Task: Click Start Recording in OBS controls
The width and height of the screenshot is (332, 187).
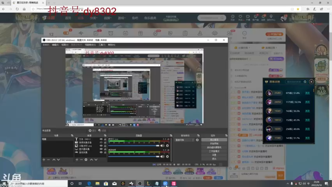Action: pyautogui.click(x=214, y=143)
